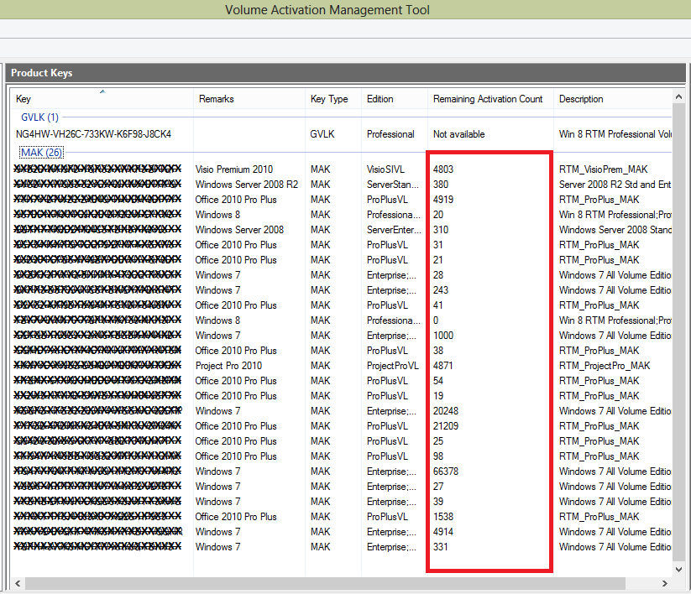
Task: Click the ServerEnter... edition cell
Action: 394,229
